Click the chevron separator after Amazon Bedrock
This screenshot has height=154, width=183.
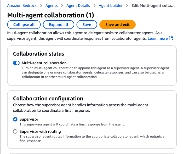41,5
